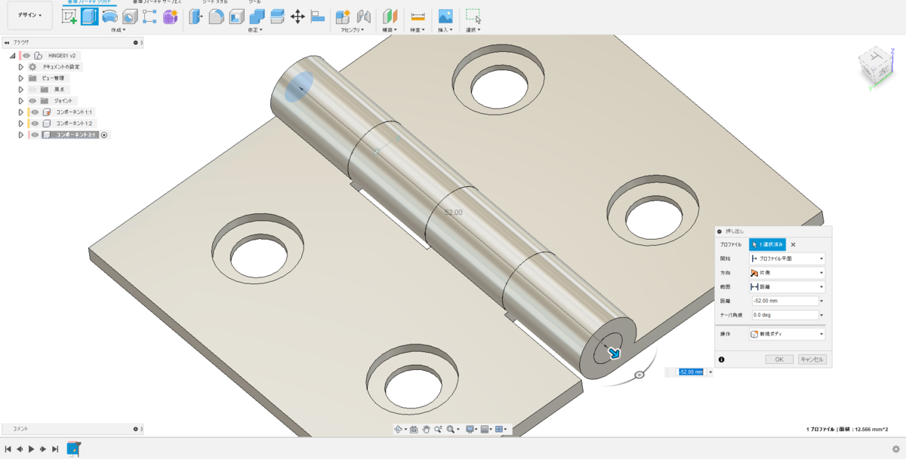This screenshot has width=906, height=459.
Task: Select the Align tool icon
Action: [x=318, y=17]
